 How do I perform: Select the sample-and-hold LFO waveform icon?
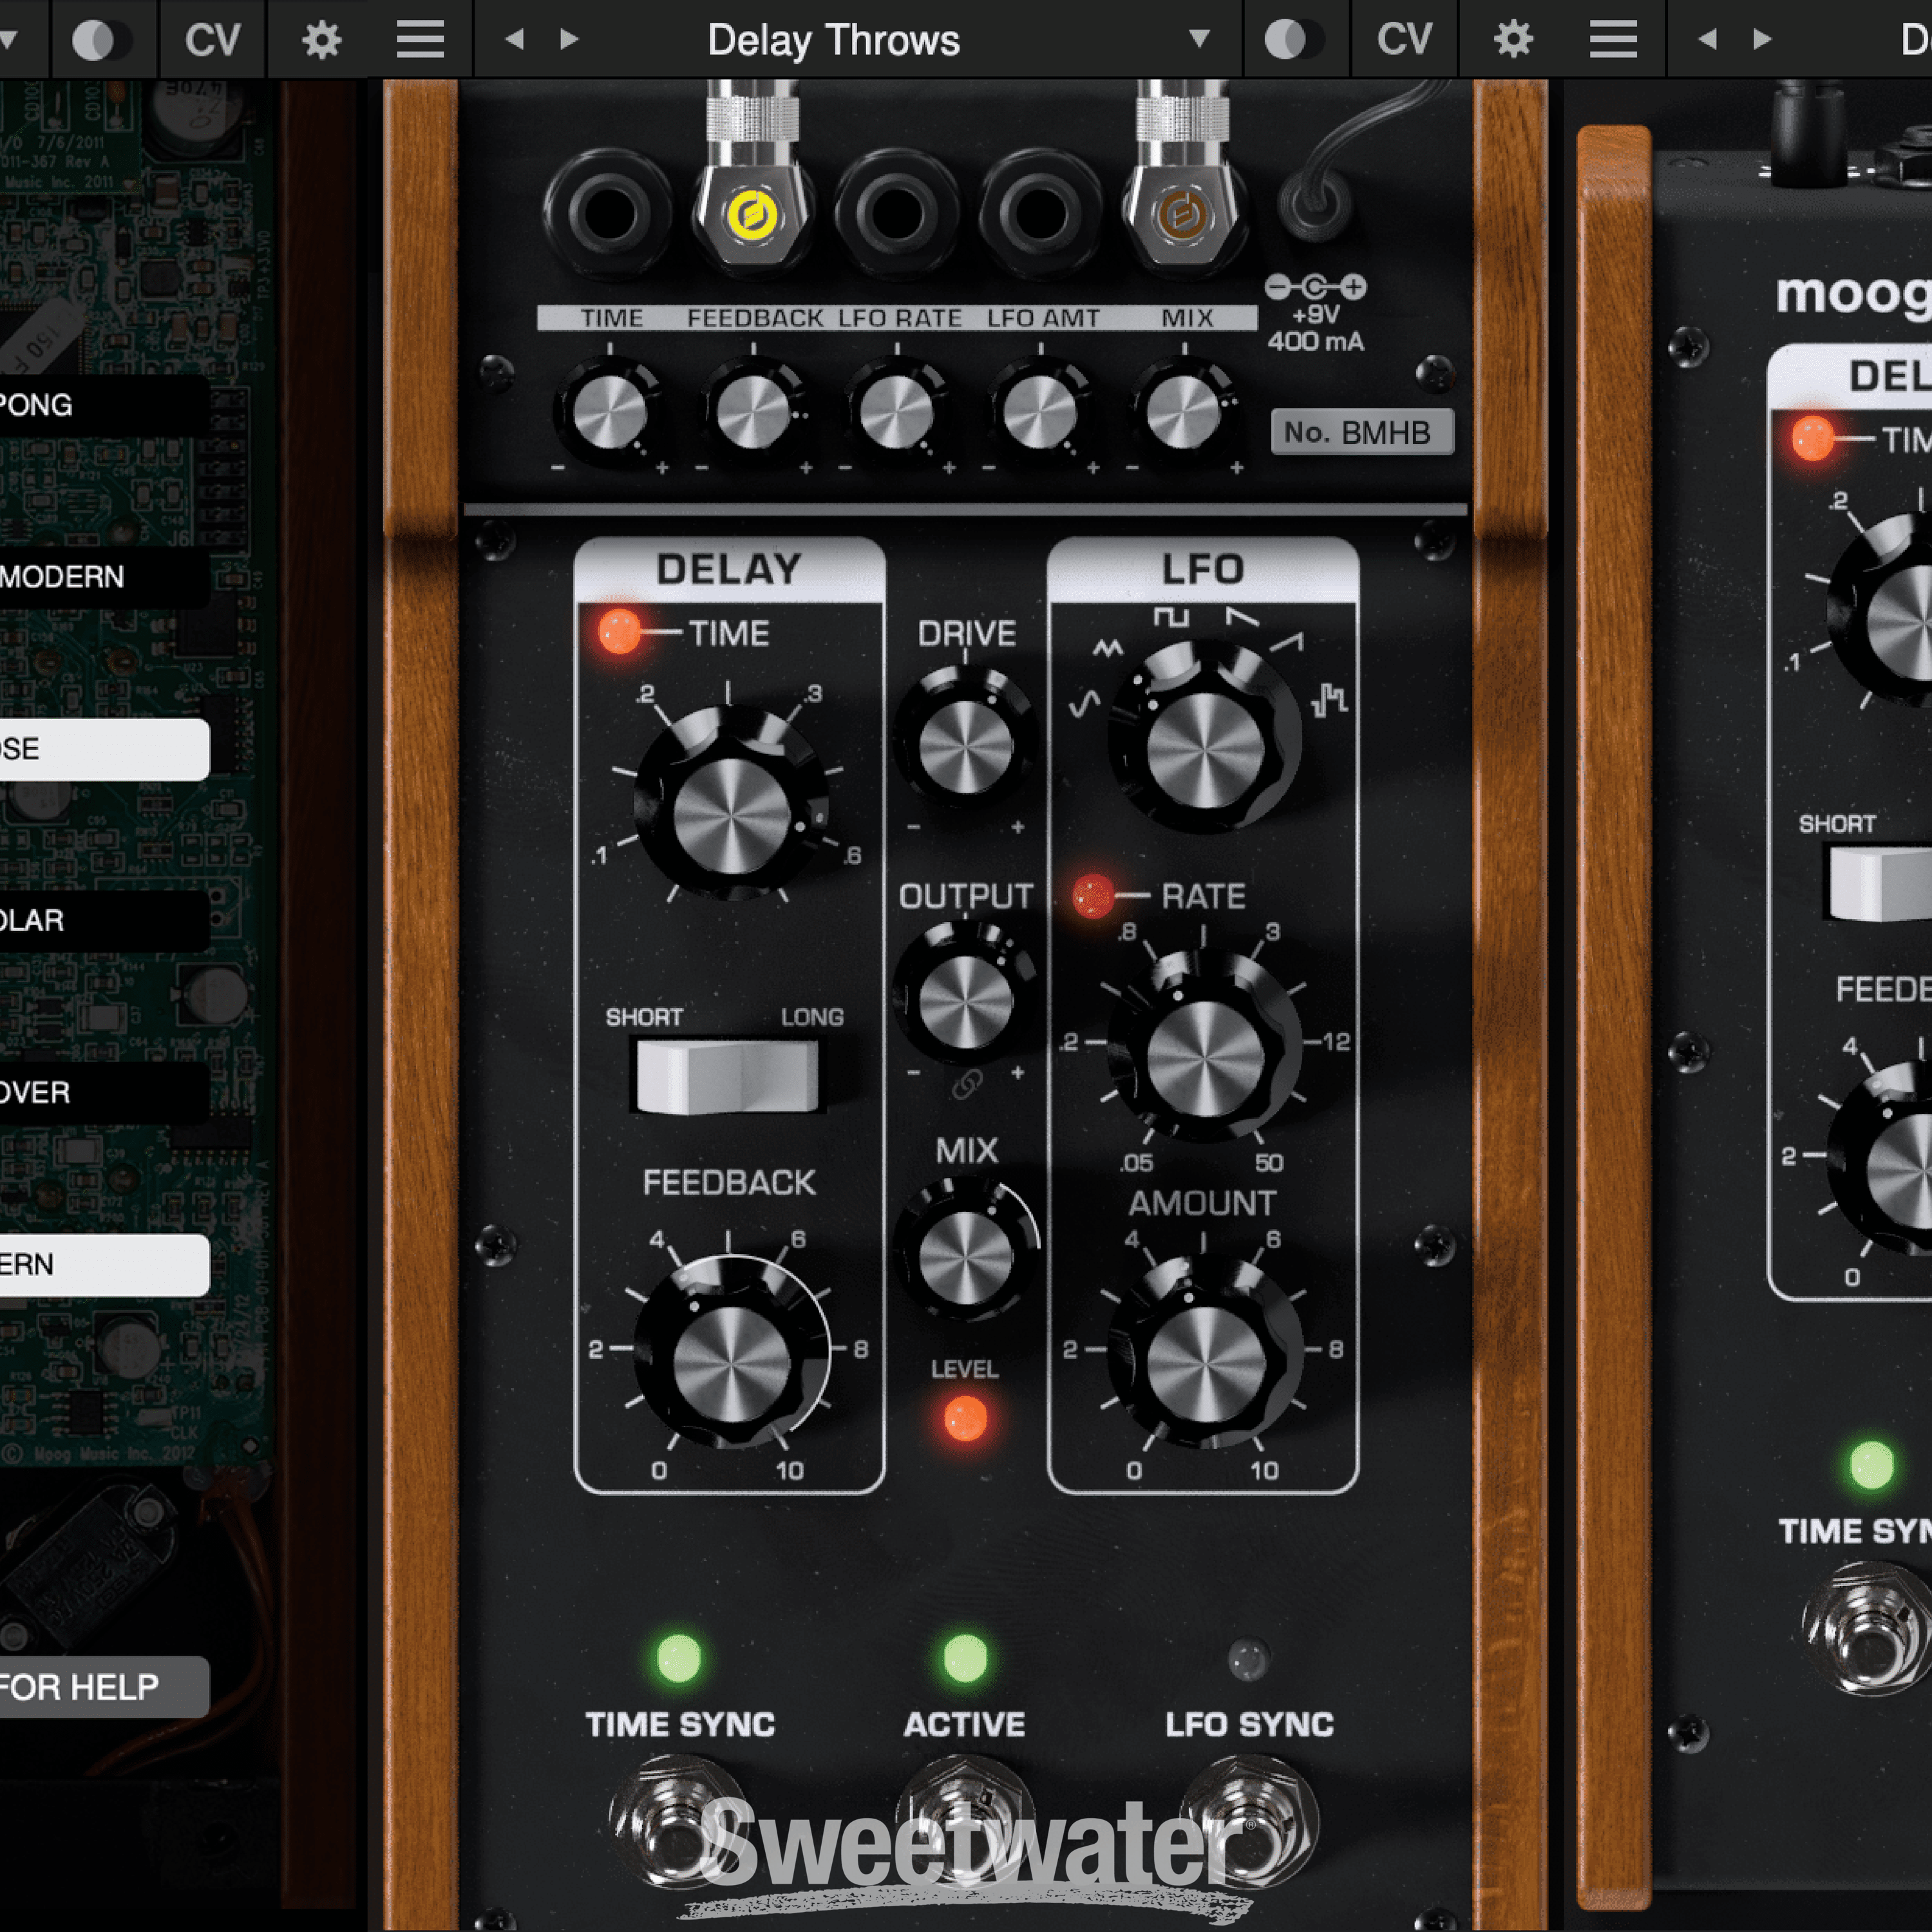[x=1329, y=699]
